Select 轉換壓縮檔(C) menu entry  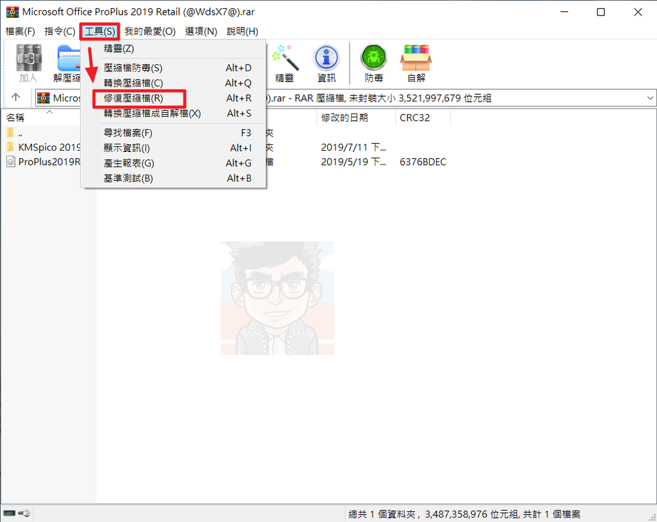(173, 83)
